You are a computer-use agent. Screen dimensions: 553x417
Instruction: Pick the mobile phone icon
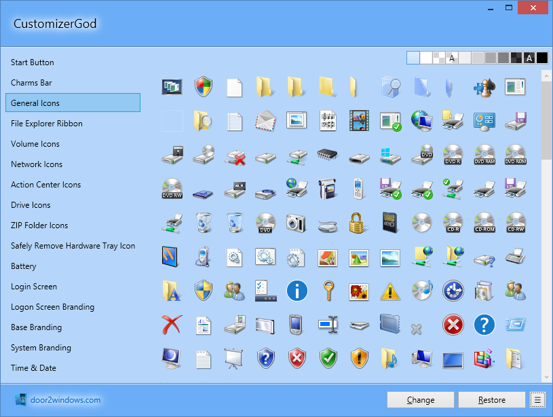point(358,188)
